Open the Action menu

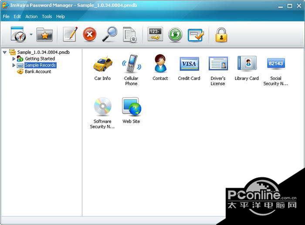click(x=31, y=17)
